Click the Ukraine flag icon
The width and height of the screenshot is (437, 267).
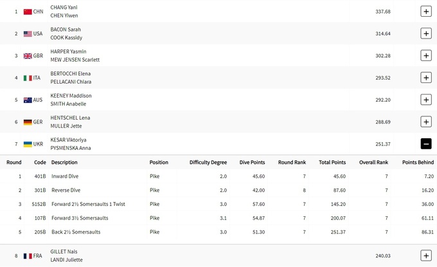pyautogui.click(x=28, y=144)
